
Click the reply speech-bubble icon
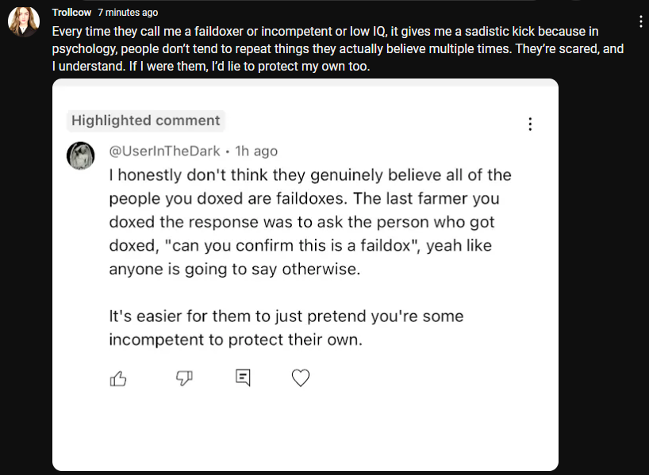point(243,377)
